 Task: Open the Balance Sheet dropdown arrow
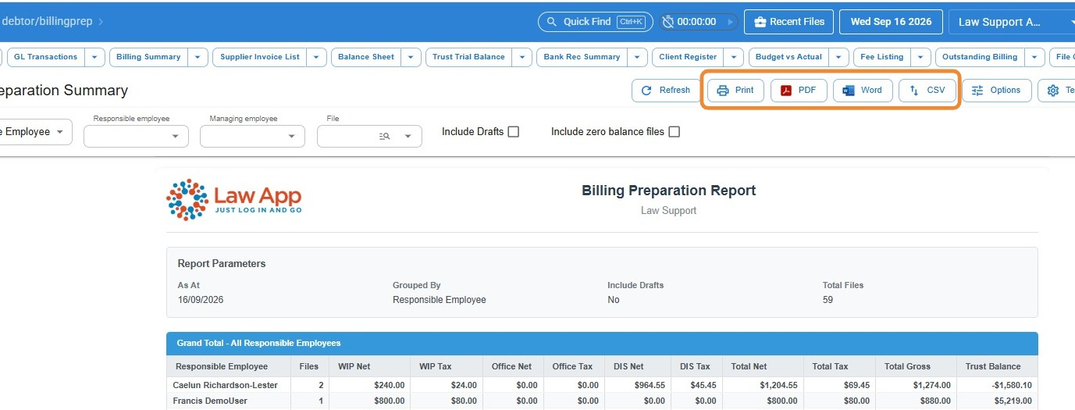pos(411,57)
